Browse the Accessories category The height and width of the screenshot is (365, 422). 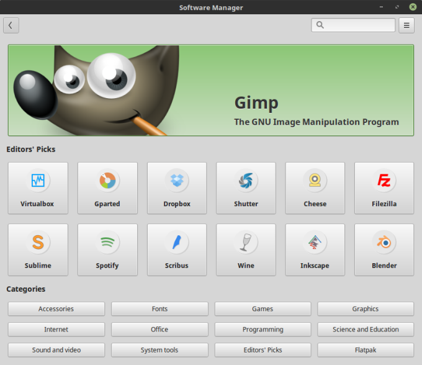coord(56,309)
